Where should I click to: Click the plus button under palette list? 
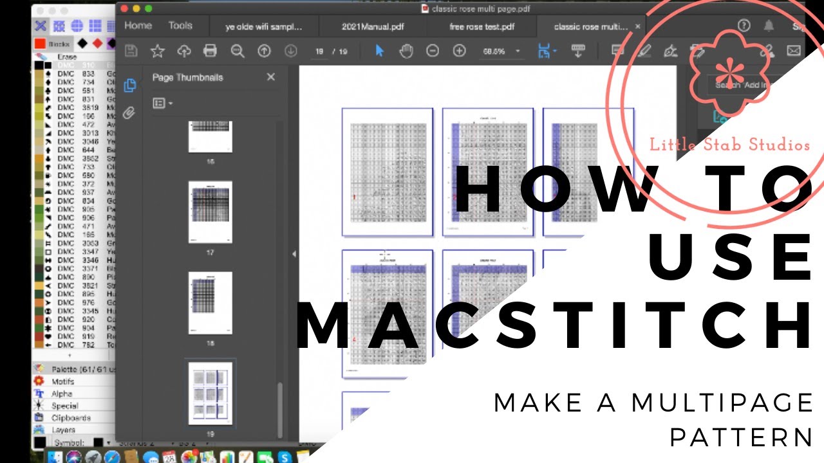click(x=70, y=355)
